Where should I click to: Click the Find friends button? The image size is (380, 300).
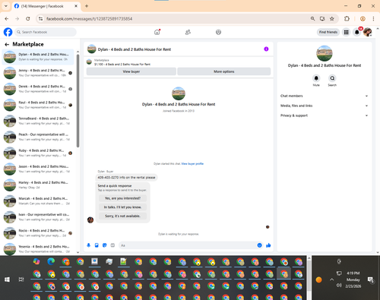click(328, 32)
